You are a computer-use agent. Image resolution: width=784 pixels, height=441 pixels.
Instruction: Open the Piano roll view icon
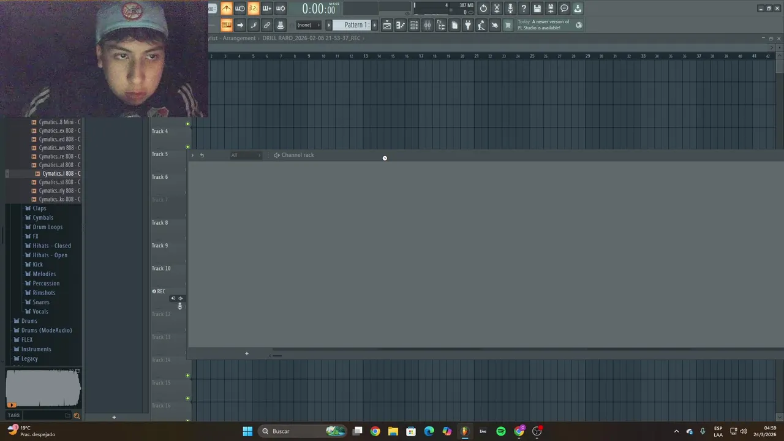[x=401, y=25]
